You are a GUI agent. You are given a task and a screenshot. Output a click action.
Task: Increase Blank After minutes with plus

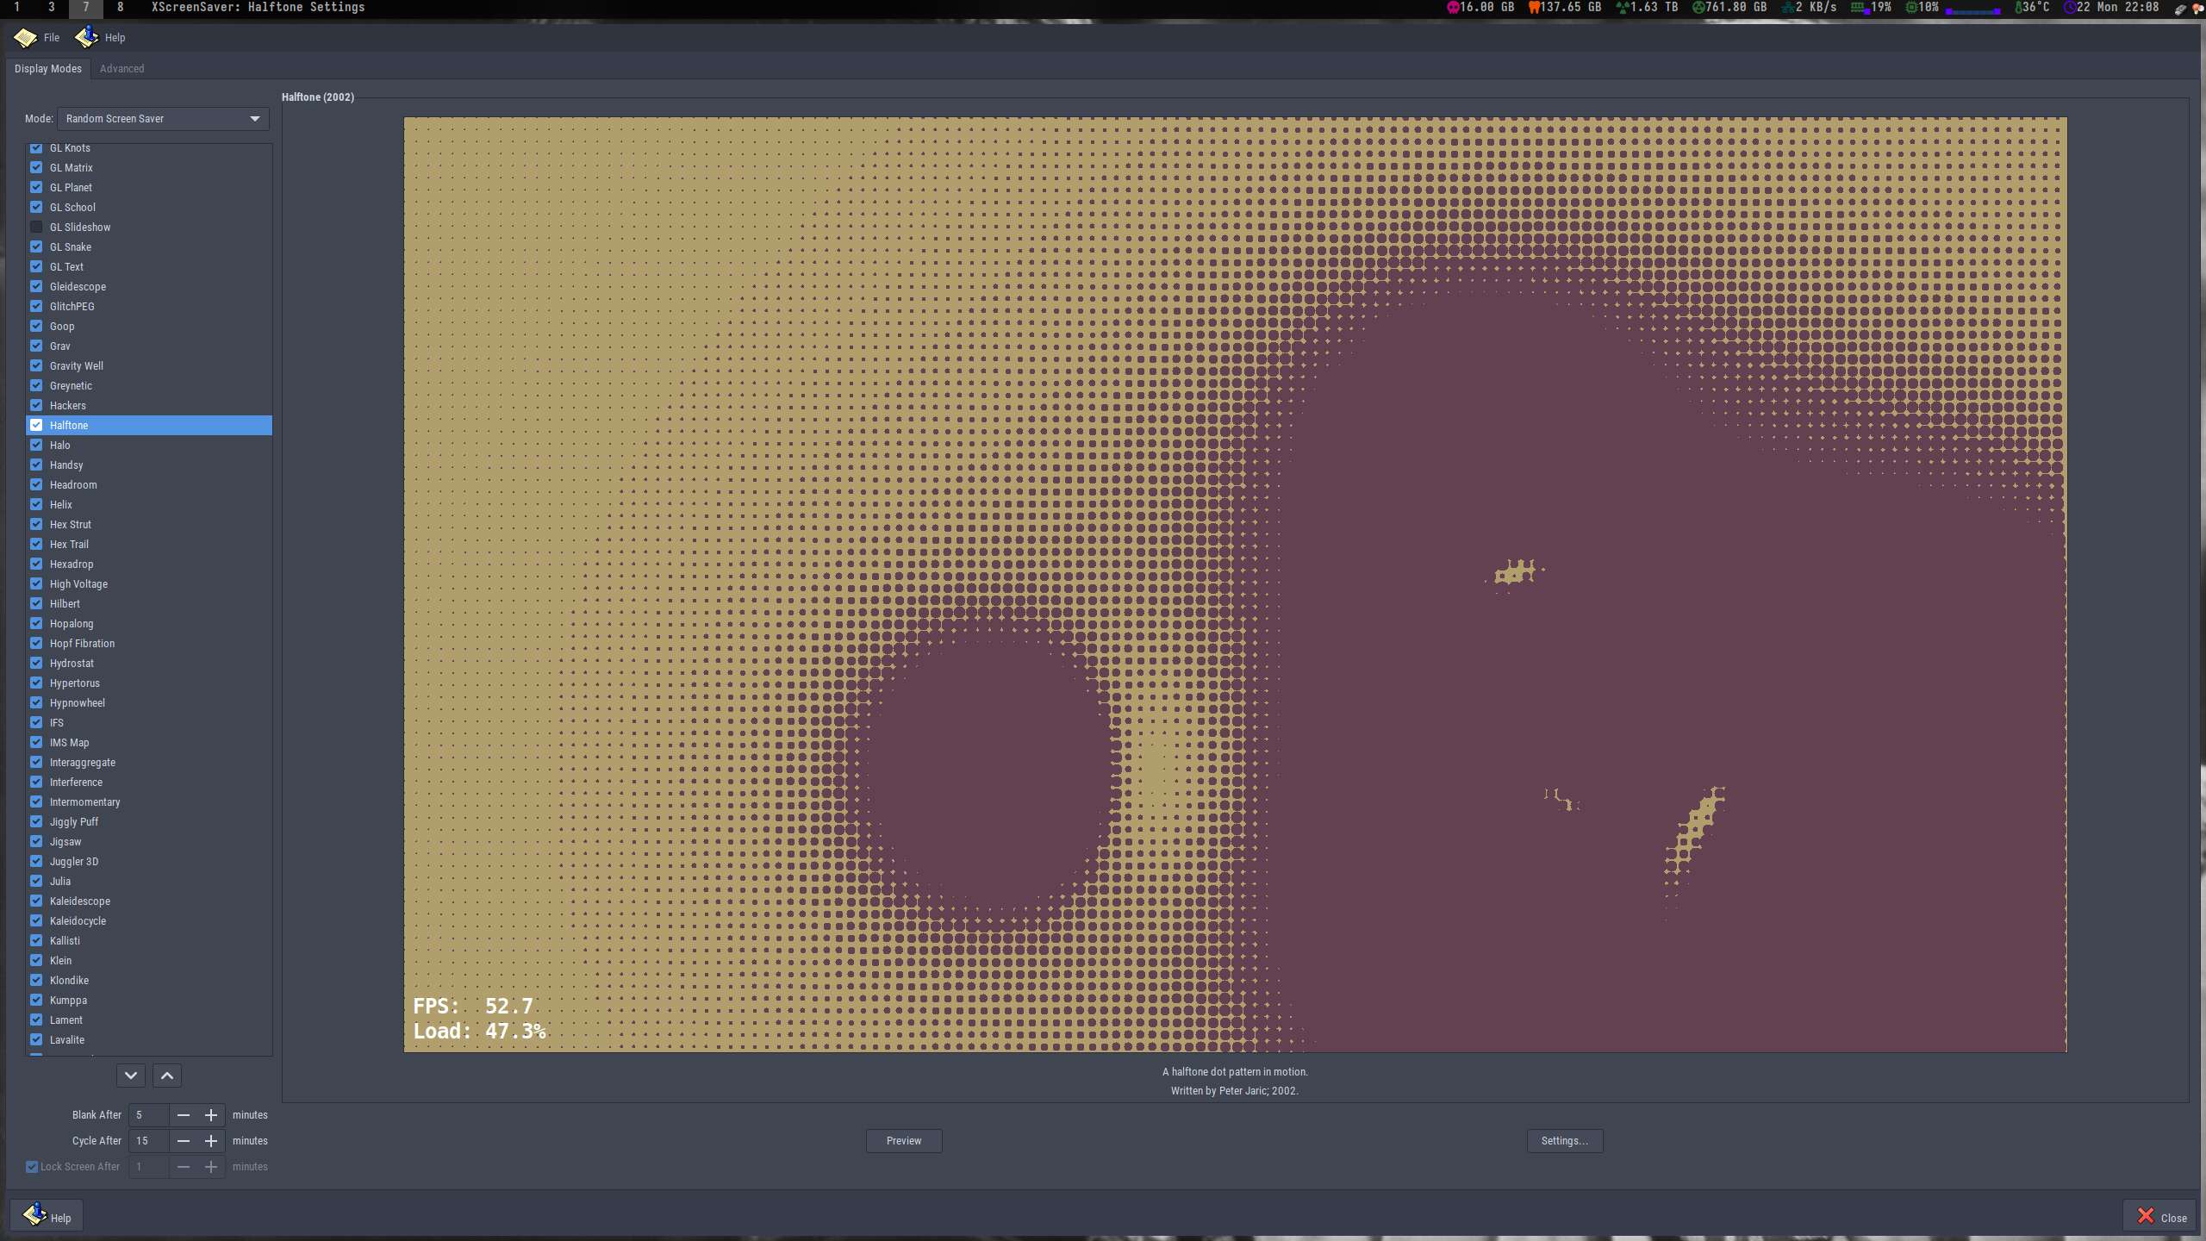211,1115
